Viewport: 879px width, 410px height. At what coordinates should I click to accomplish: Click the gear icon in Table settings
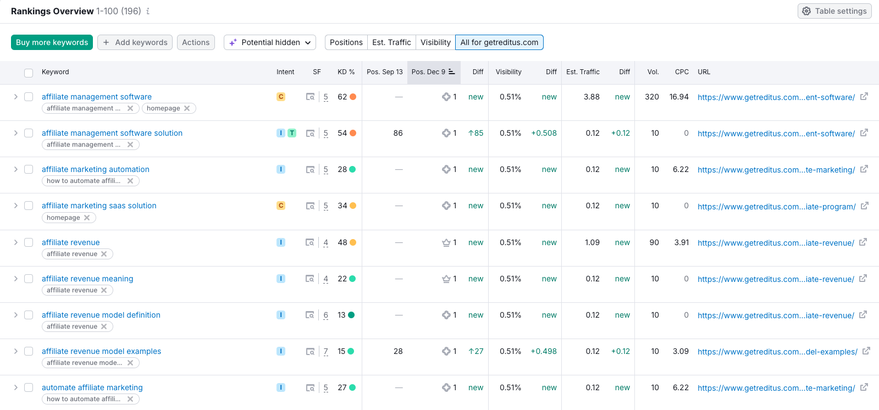tap(806, 11)
